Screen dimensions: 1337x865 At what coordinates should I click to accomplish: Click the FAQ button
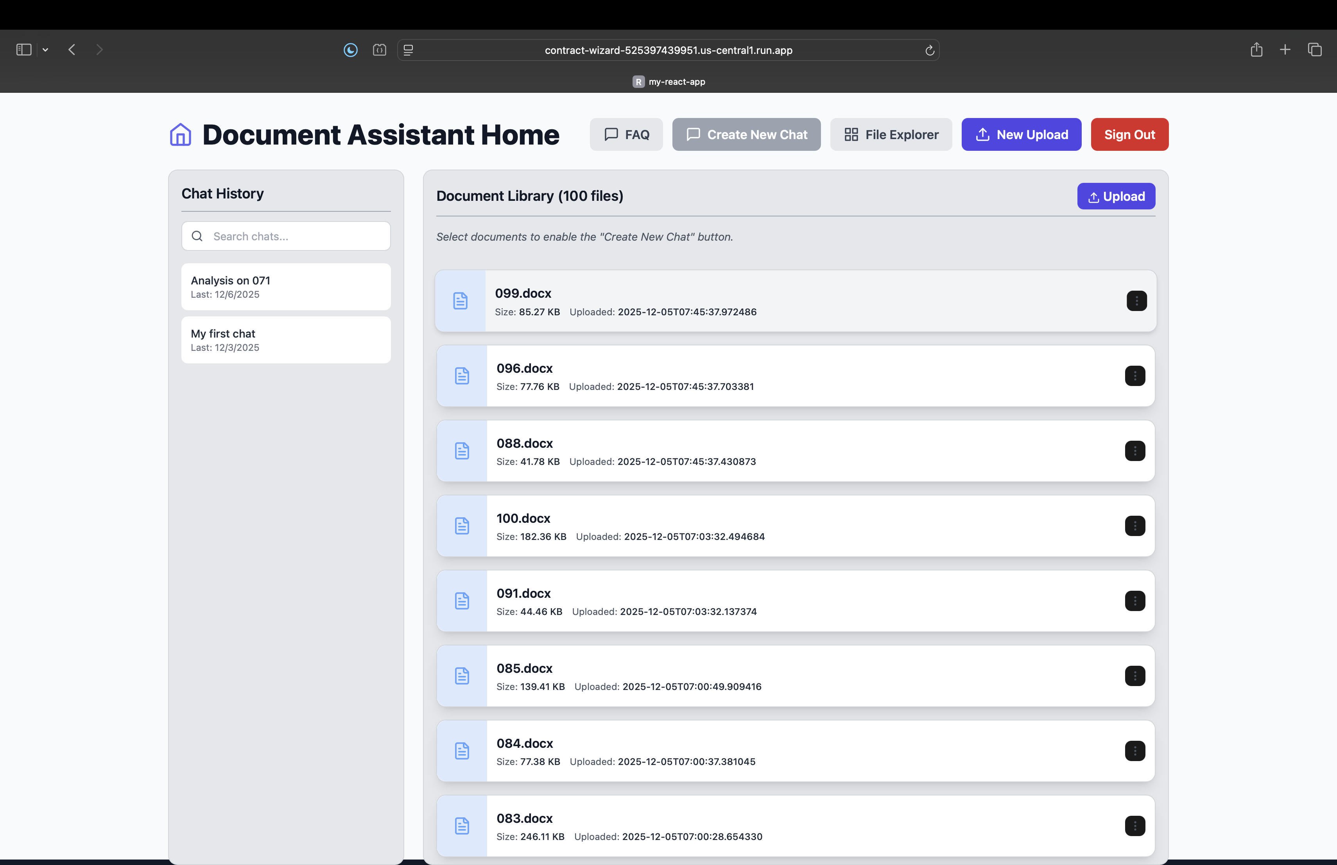[x=626, y=135]
